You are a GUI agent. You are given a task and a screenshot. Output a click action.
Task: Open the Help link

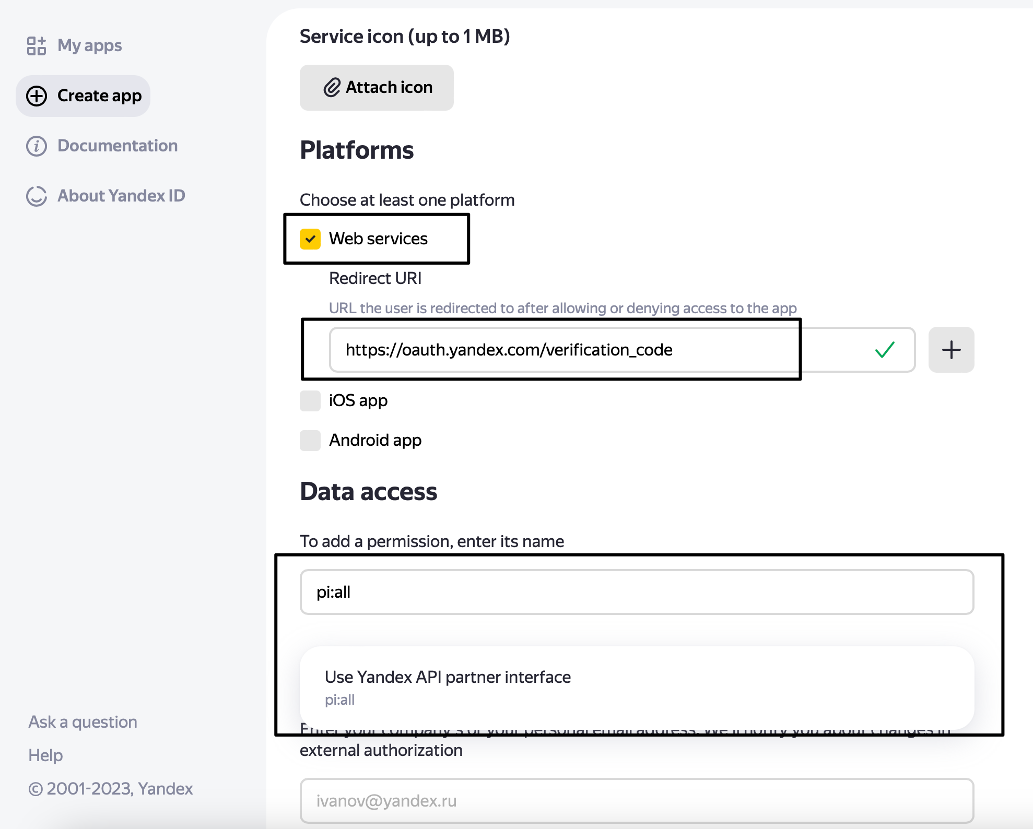(45, 755)
